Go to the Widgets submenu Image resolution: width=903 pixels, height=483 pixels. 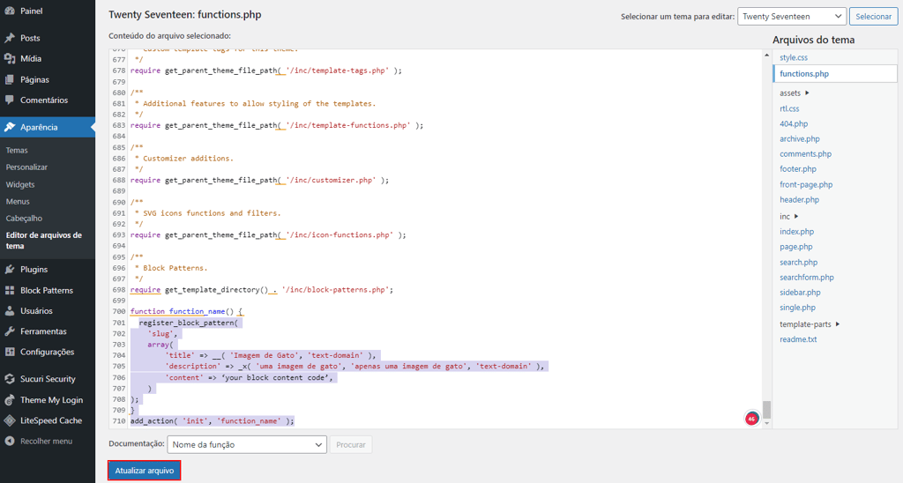click(x=20, y=184)
